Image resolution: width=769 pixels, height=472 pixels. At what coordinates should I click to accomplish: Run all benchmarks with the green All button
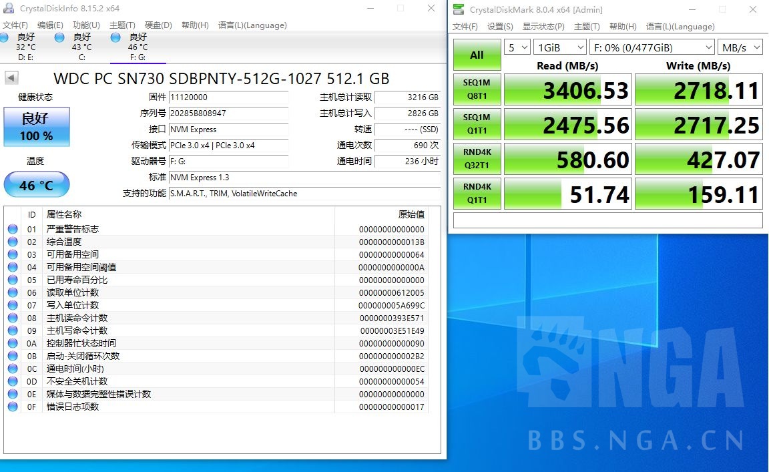(x=476, y=55)
